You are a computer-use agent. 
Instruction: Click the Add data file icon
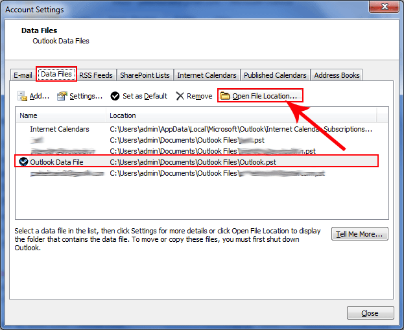[x=22, y=96]
